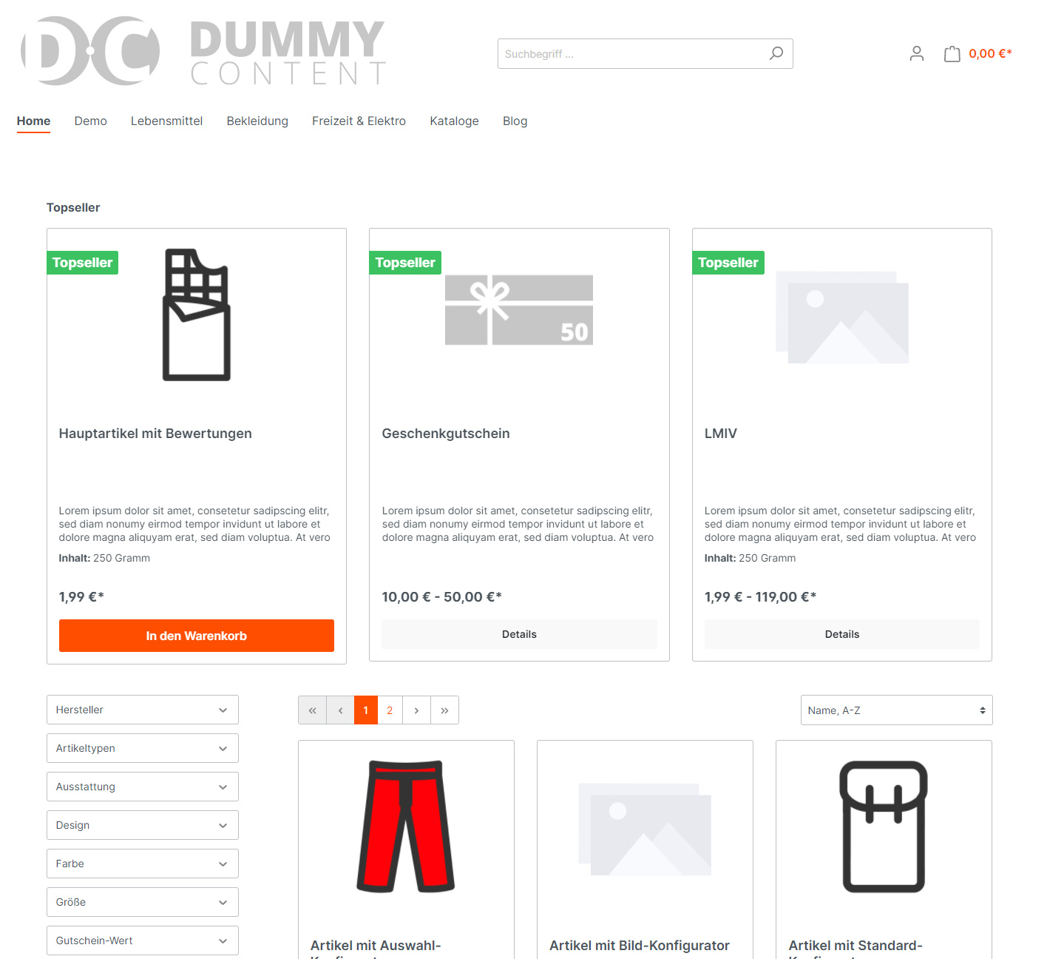
Task: Expand the Gutschein-Wert filter
Action: click(x=142, y=941)
